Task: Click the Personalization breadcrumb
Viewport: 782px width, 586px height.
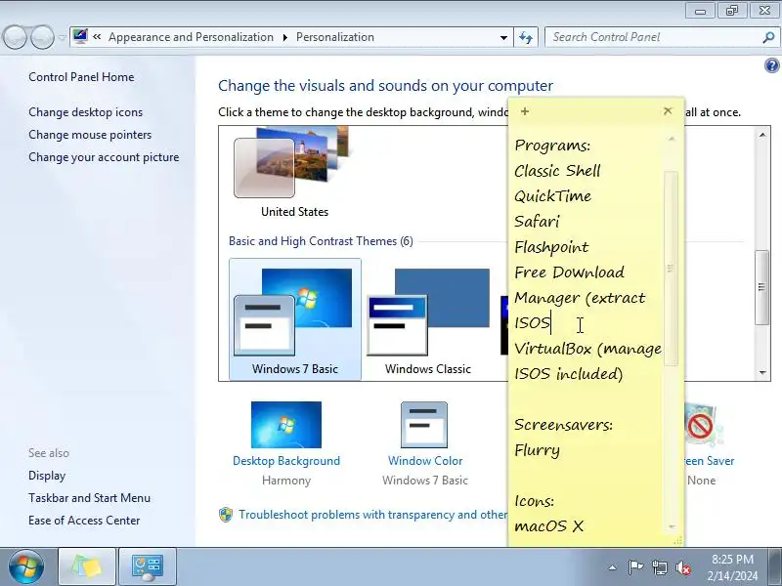Action: point(335,37)
